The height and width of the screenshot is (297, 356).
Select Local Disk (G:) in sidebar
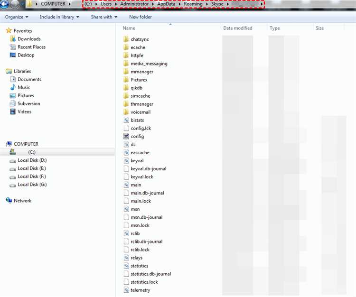pyautogui.click(x=32, y=185)
